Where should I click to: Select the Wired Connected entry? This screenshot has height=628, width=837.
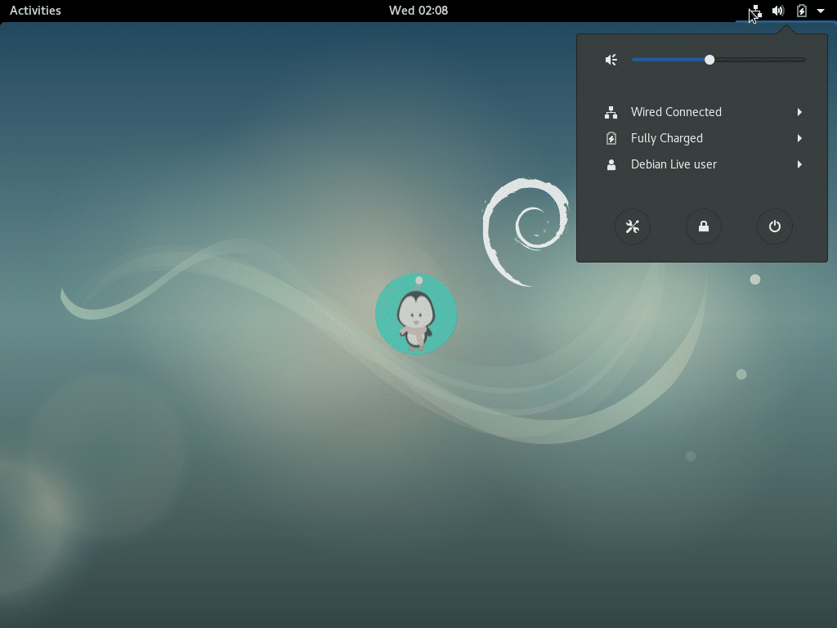point(675,112)
